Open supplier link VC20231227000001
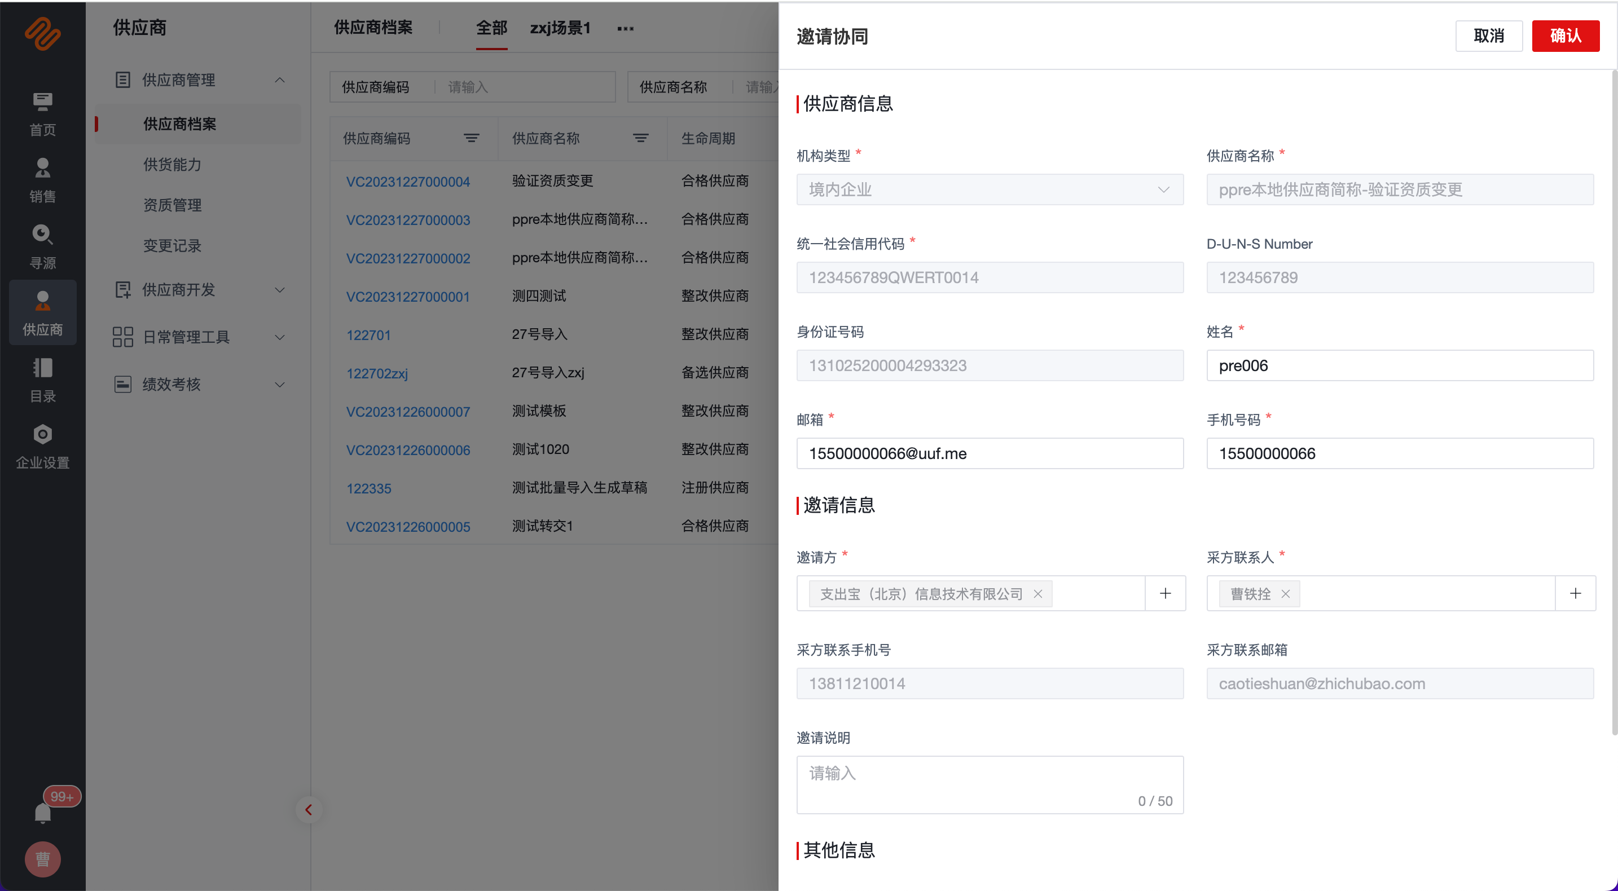The width and height of the screenshot is (1618, 891). coord(408,297)
